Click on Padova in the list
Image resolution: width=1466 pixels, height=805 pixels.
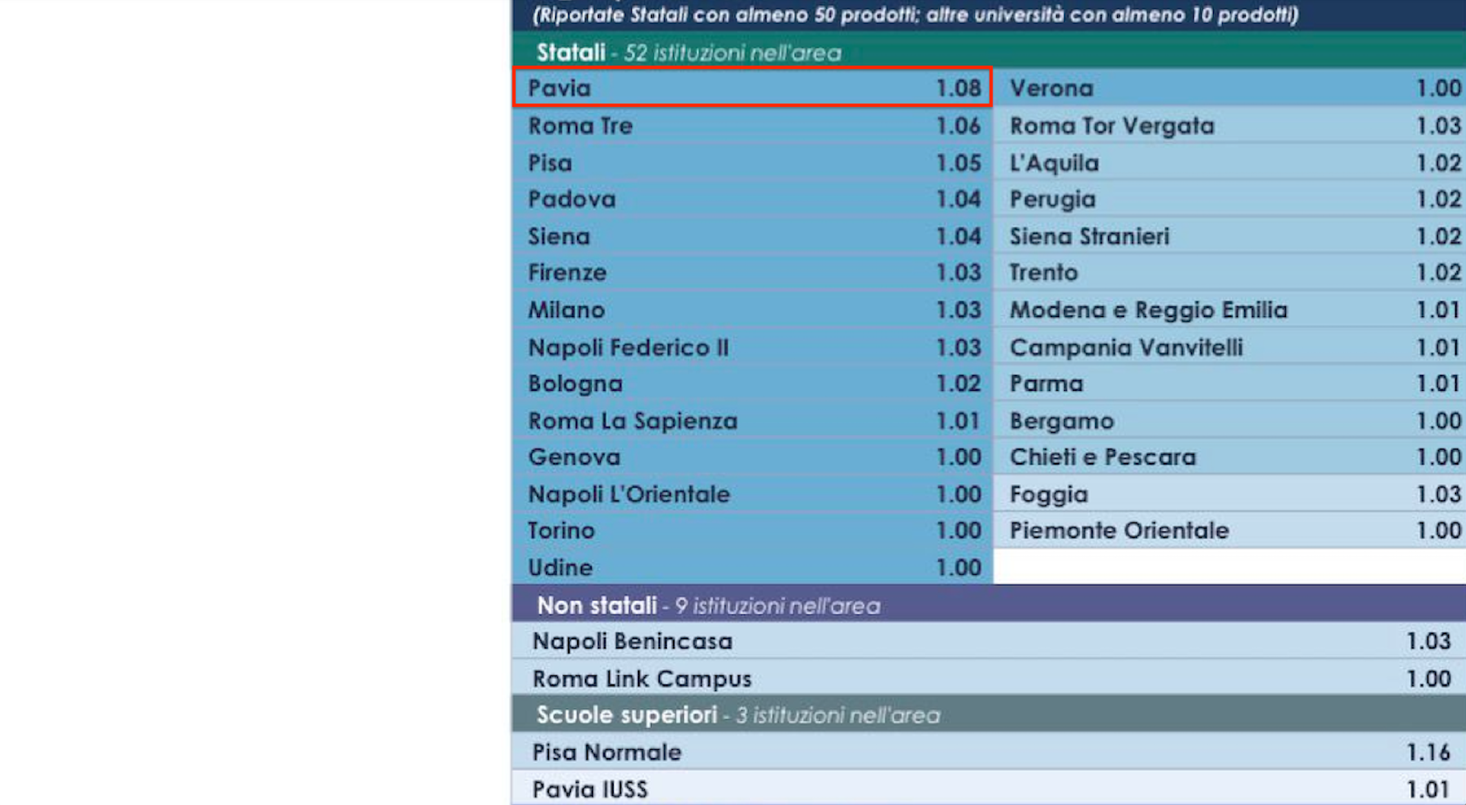pos(752,199)
